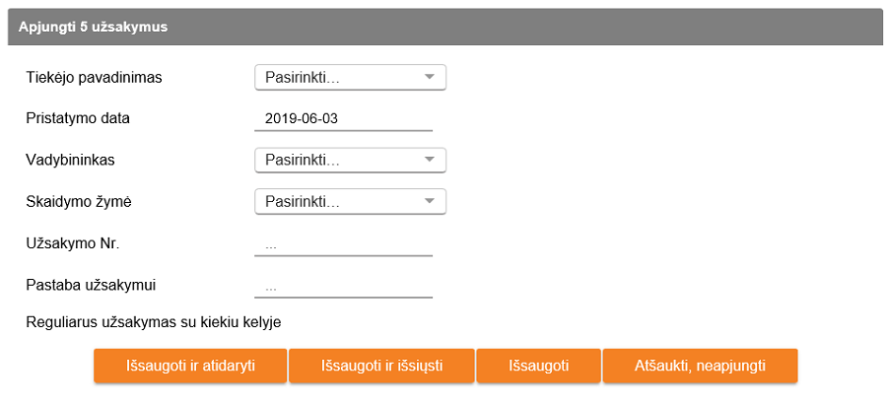Click the Reguliarus užsakymas su kiekiu kelyje label
Screen dimensions: 887x406
pos(154,321)
